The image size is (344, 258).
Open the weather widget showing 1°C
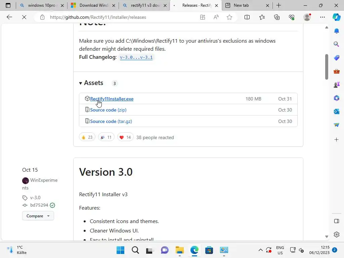(x=17, y=250)
